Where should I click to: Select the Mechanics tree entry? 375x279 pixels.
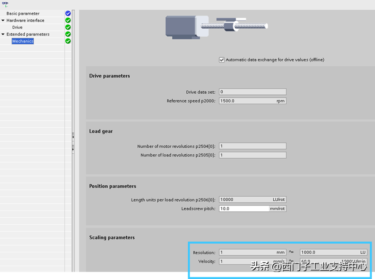click(x=23, y=41)
